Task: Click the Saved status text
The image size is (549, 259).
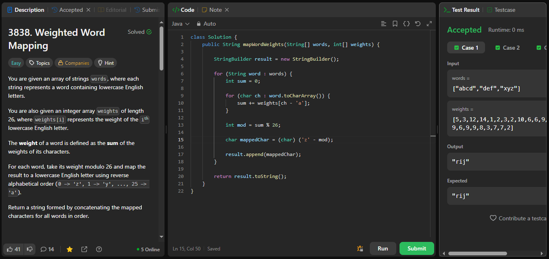Action: point(214,249)
